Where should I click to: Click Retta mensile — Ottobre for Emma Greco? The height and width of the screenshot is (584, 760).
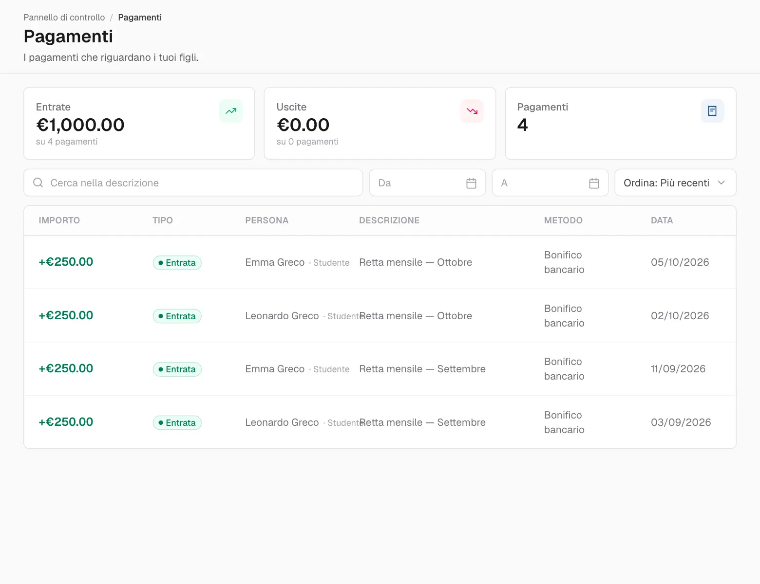point(416,262)
